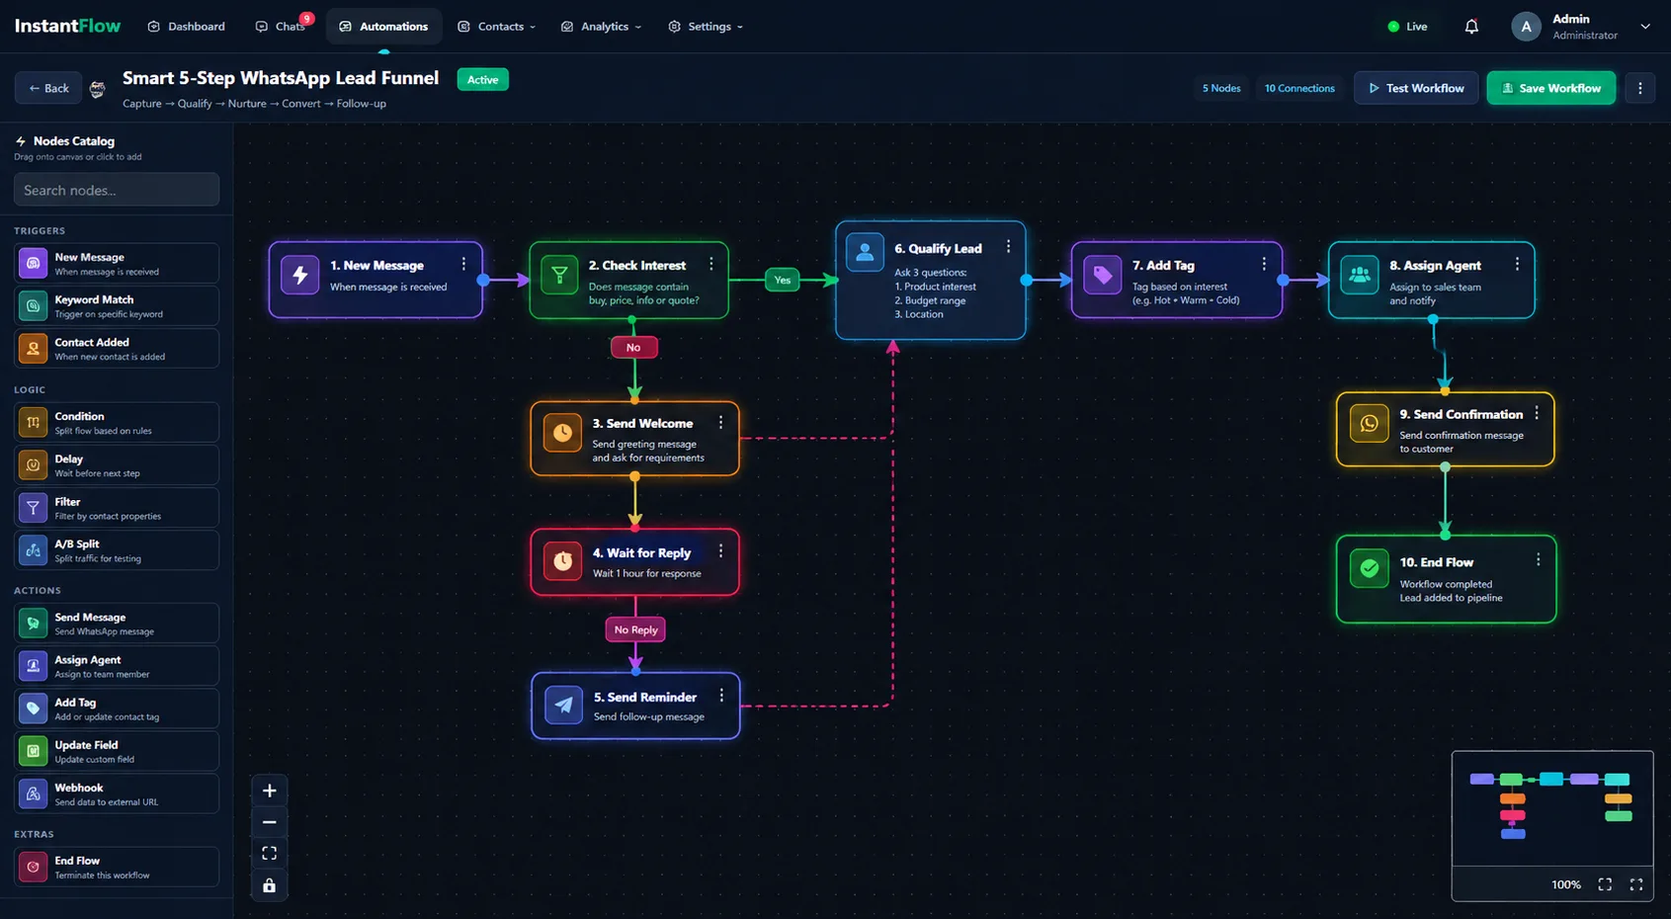Click the Webhook action icon
This screenshot has height=919, width=1671.
tap(33, 794)
